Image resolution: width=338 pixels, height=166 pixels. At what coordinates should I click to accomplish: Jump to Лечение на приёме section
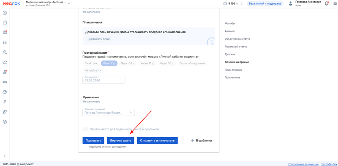point(237,62)
